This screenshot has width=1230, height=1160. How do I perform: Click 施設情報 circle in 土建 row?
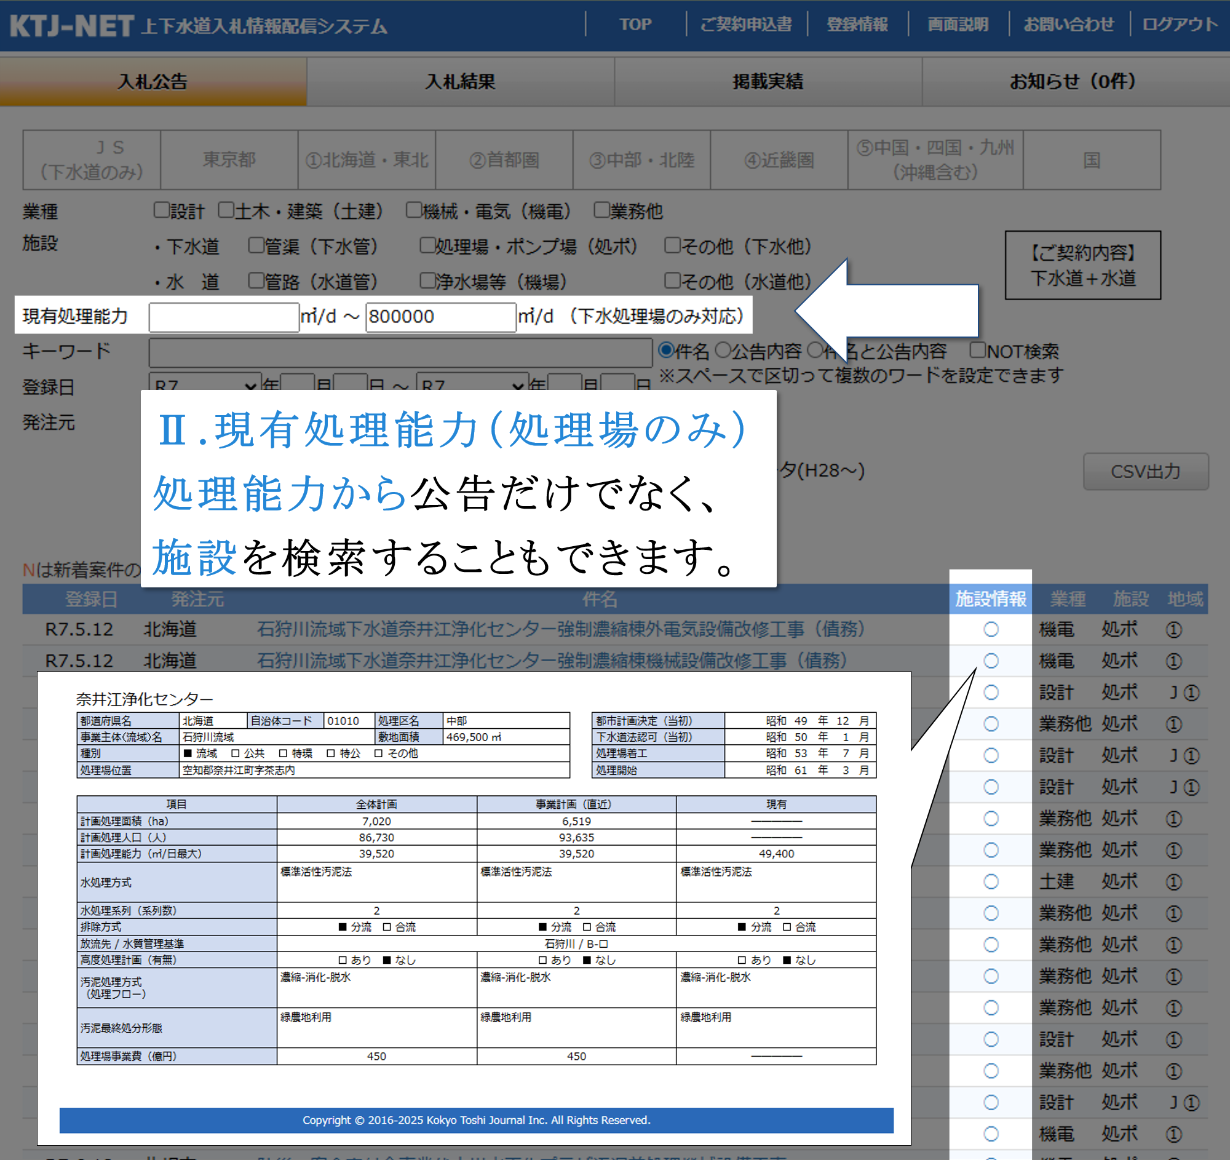point(991,882)
